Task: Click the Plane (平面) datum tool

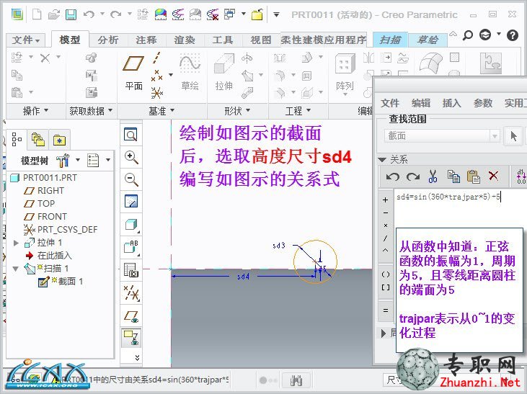Action: click(x=133, y=72)
